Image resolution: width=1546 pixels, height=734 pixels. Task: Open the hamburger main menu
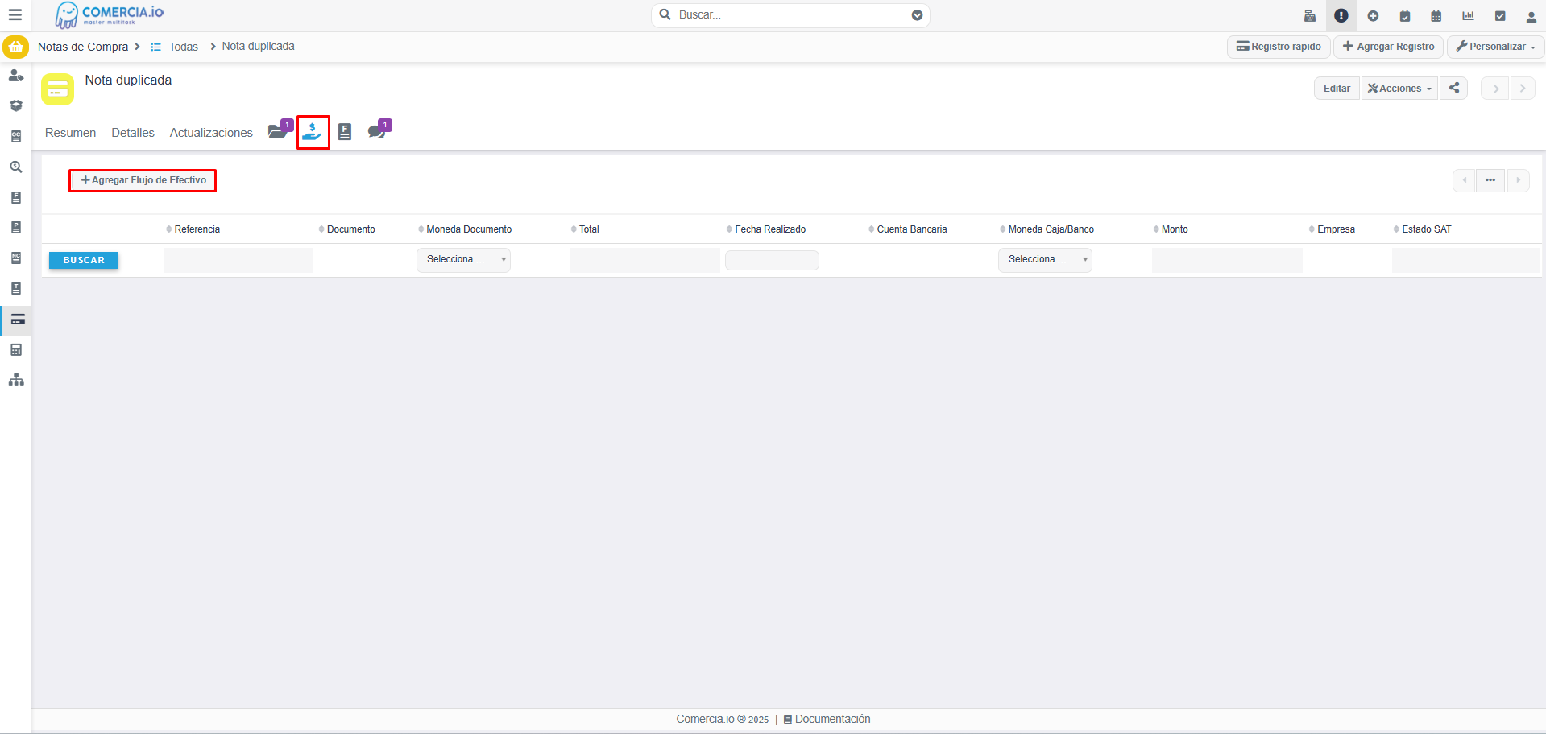click(15, 15)
